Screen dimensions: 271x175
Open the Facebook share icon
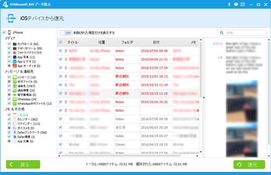229,5
